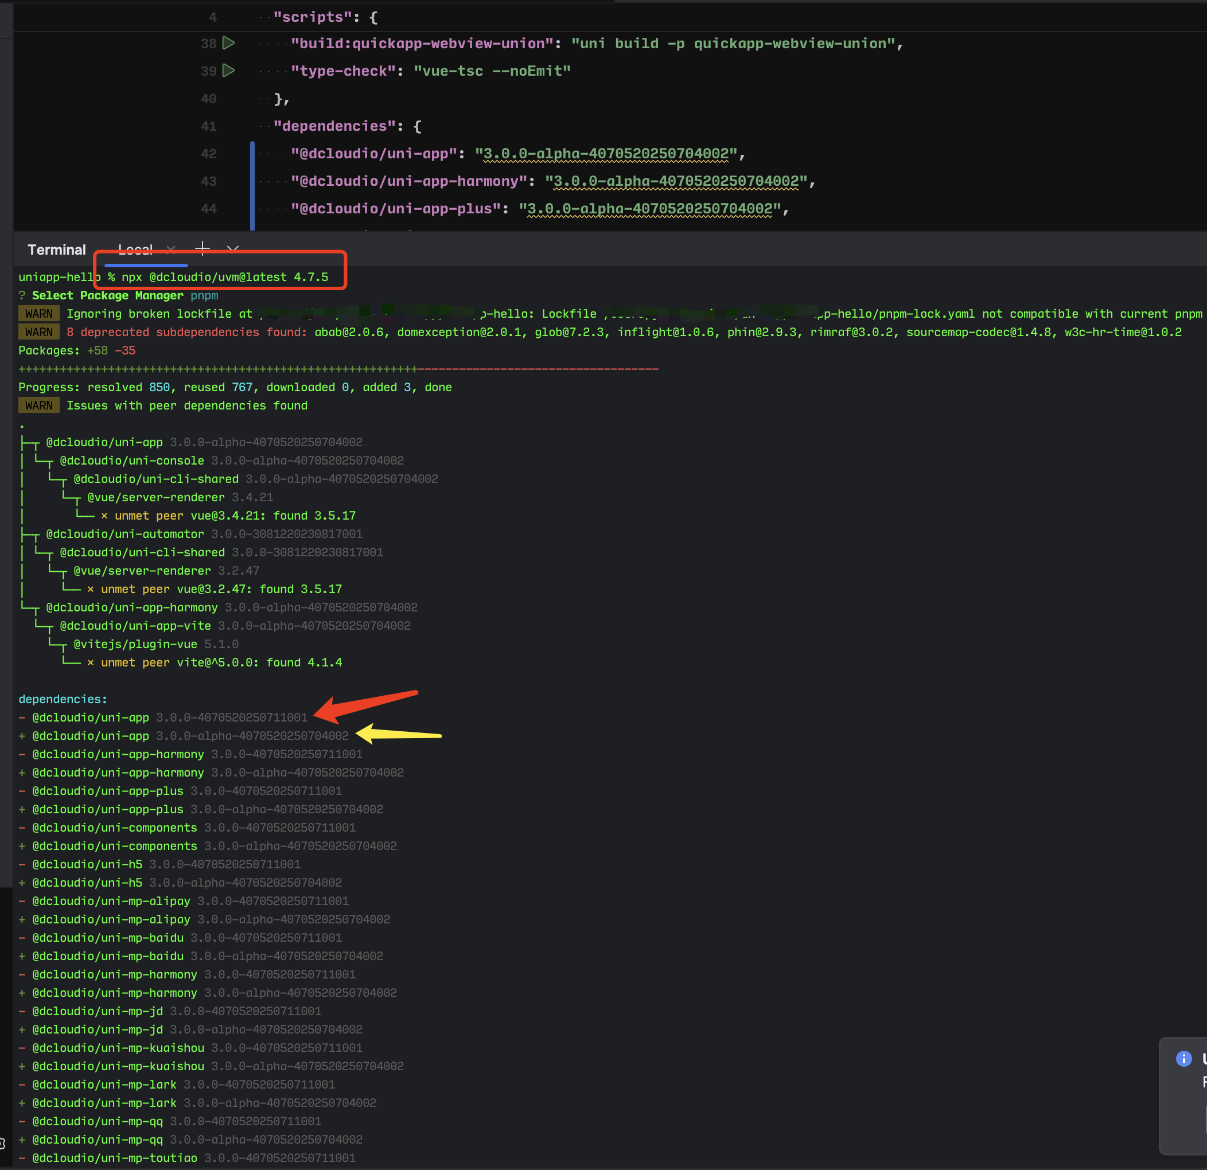Click "unmet peer vite@^5.0.0: found 4.1.4" line
This screenshot has height=1170, width=1207.
click(x=215, y=663)
